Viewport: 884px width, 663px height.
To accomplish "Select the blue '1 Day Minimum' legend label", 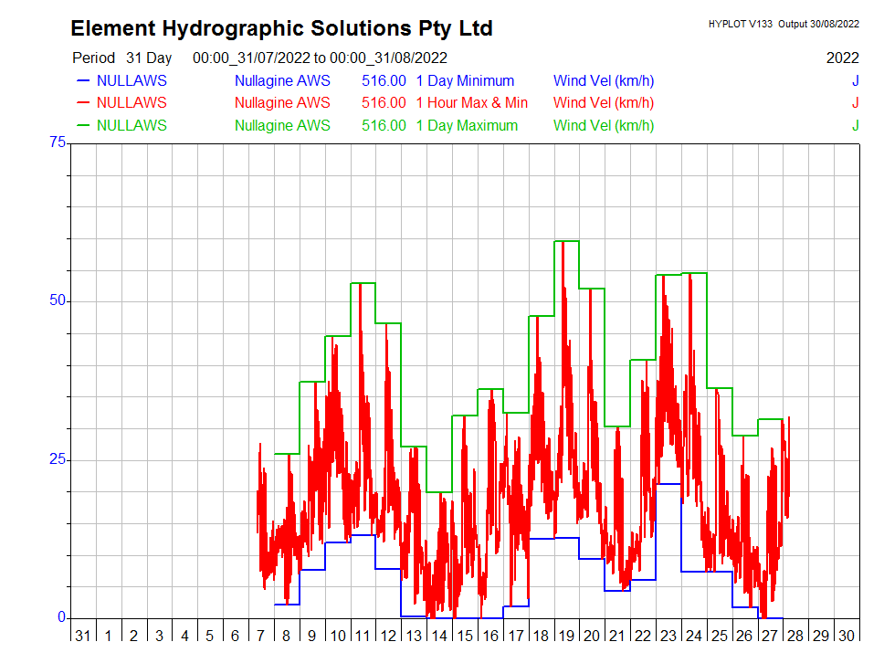I will pyautogui.click(x=465, y=80).
